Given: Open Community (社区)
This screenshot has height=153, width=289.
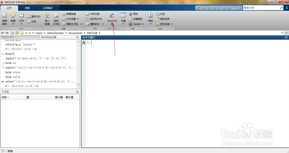Looking at the screenshot, I should 160,14.
